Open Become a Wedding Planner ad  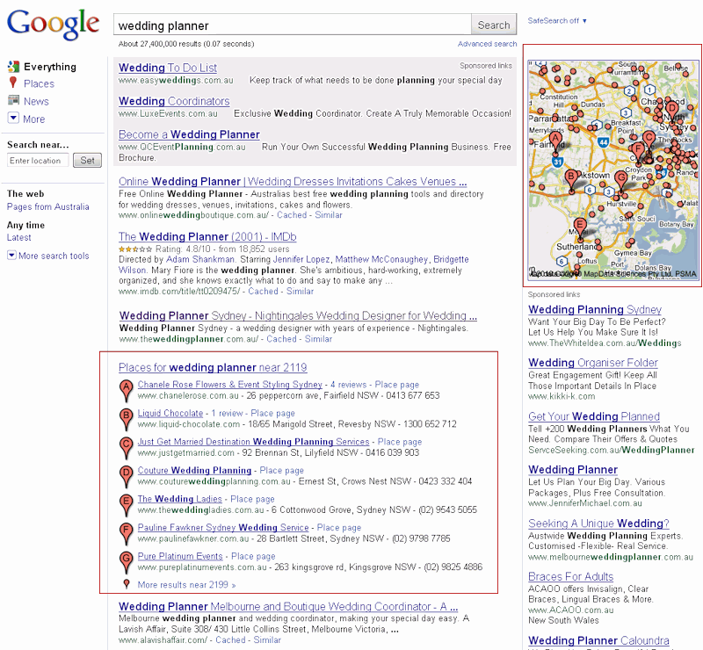[x=189, y=134]
